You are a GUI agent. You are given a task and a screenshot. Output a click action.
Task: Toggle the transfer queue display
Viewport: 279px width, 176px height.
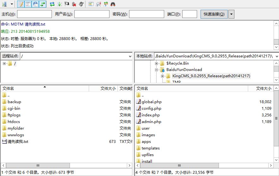coord(43,4)
